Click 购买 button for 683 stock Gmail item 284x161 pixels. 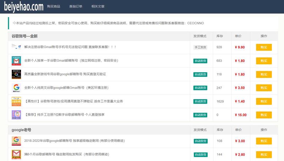tap(264, 61)
